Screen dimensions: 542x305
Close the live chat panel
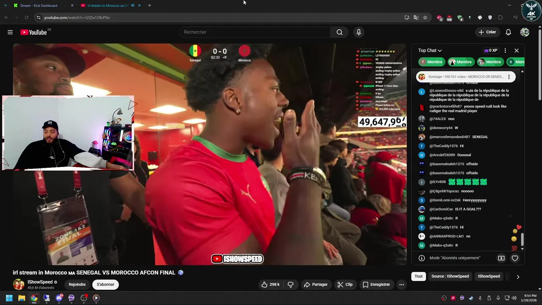click(x=517, y=50)
